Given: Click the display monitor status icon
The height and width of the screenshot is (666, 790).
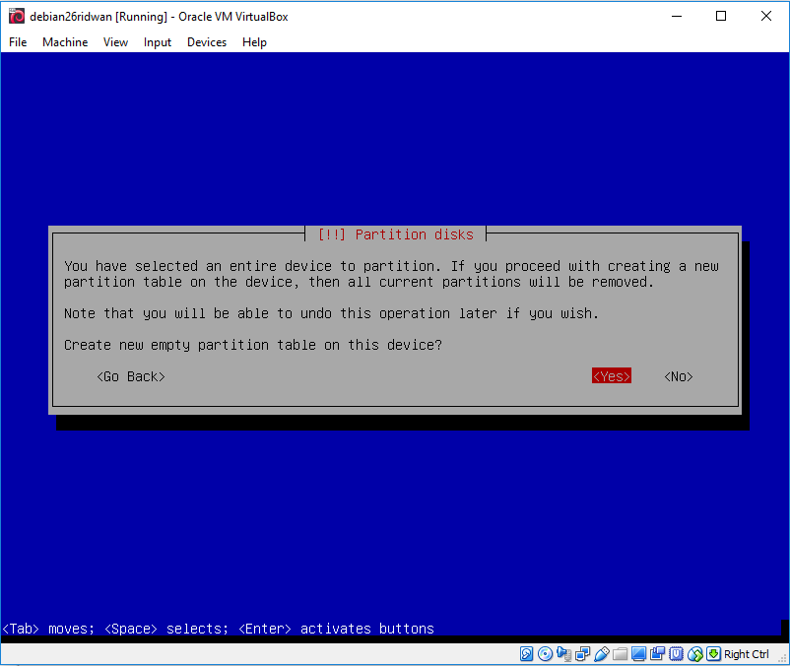Looking at the screenshot, I should (x=638, y=654).
